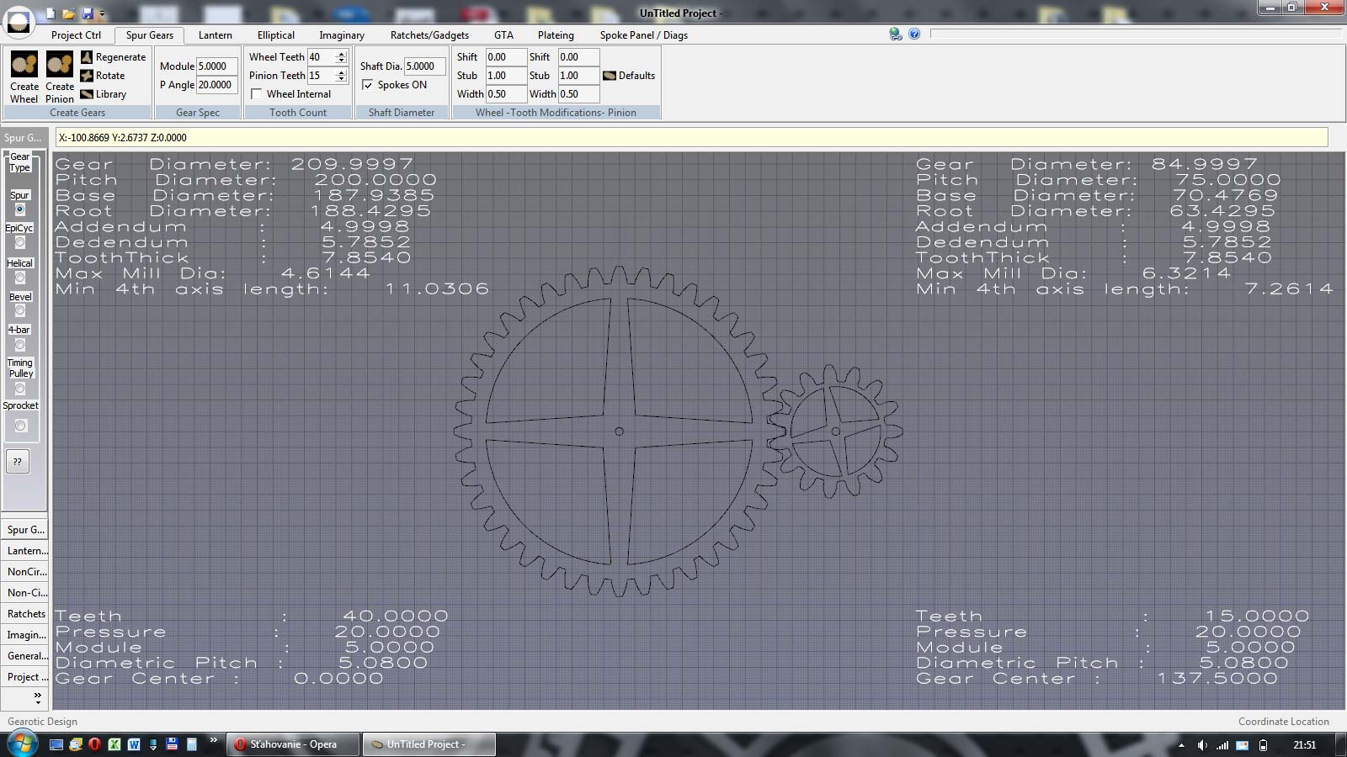Click the Create Wheel gear icon
The width and height of the screenshot is (1347, 757).
(x=24, y=65)
